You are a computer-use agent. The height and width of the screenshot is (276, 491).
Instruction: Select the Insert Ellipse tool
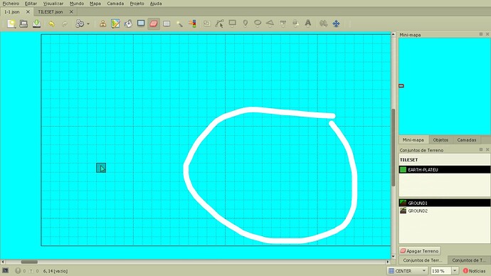coord(258,23)
